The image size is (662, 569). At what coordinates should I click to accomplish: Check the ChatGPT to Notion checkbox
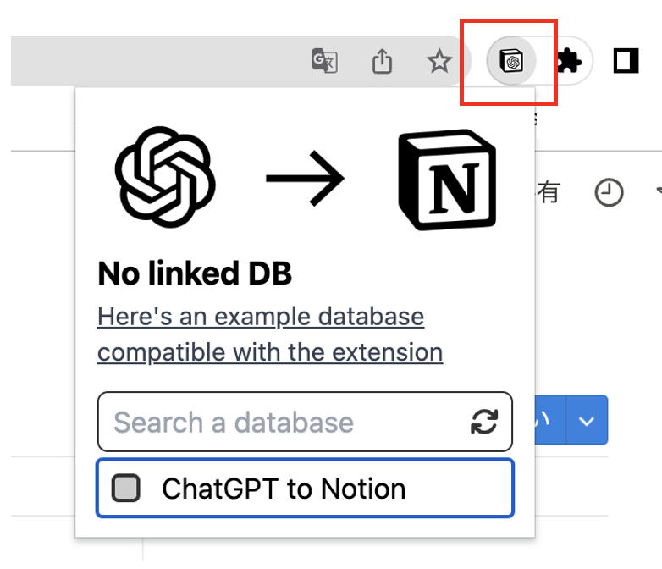click(126, 488)
